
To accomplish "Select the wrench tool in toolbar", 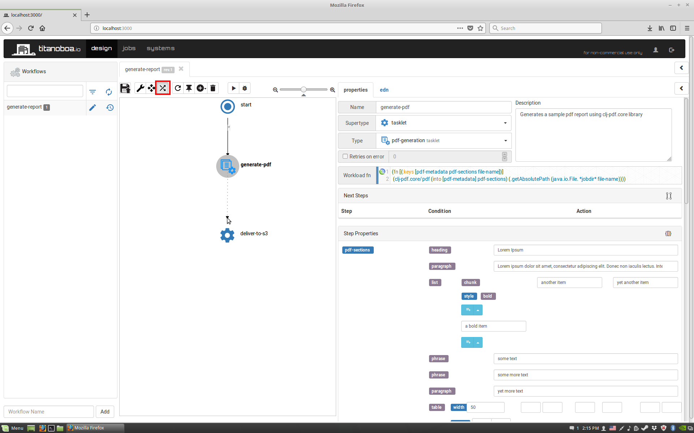I will [x=140, y=88].
